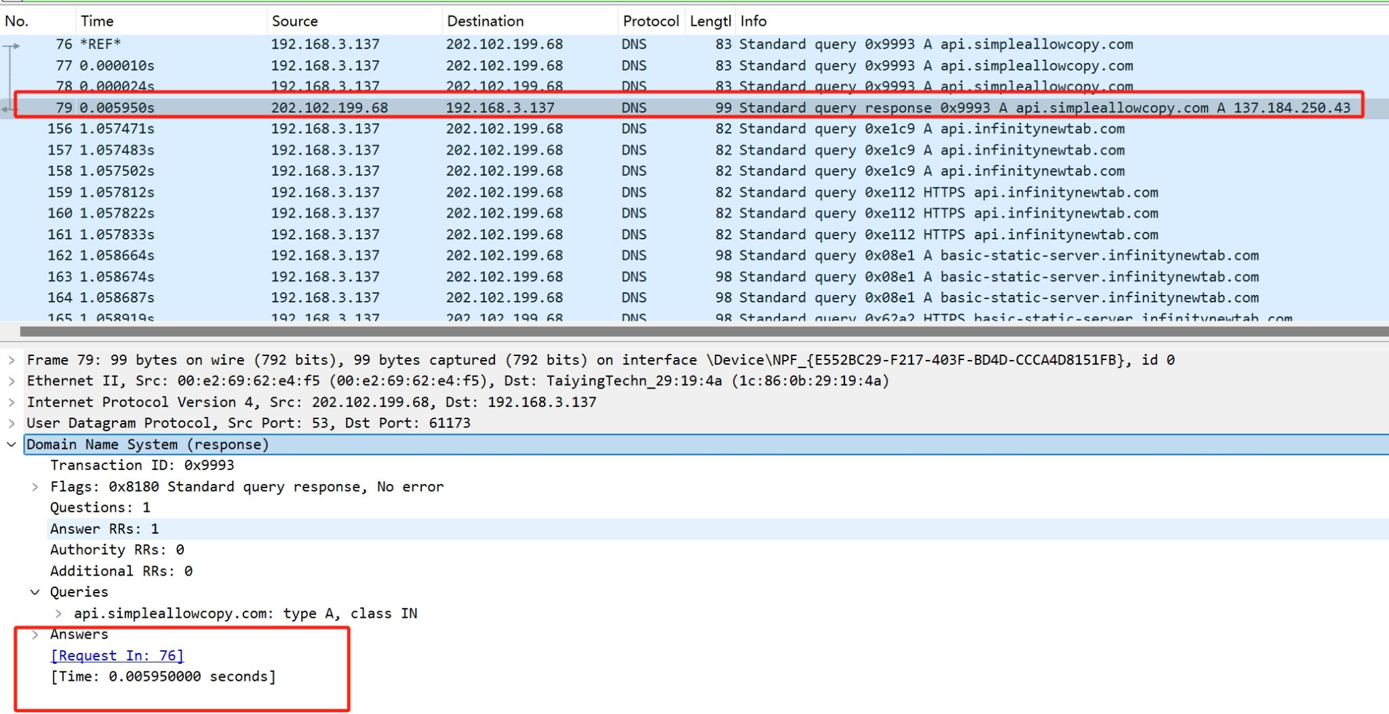The width and height of the screenshot is (1389, 714).
Task: Collapse the Domain Name System section
Action: [x=12, y=445]
